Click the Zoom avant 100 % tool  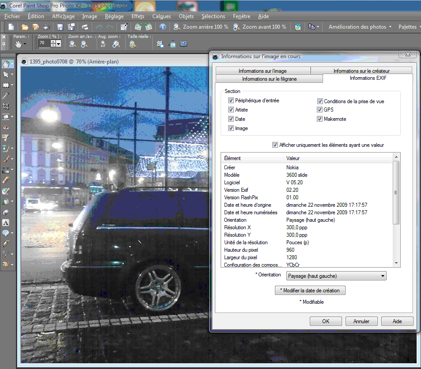pyautogui.click(x=259, y=27)
